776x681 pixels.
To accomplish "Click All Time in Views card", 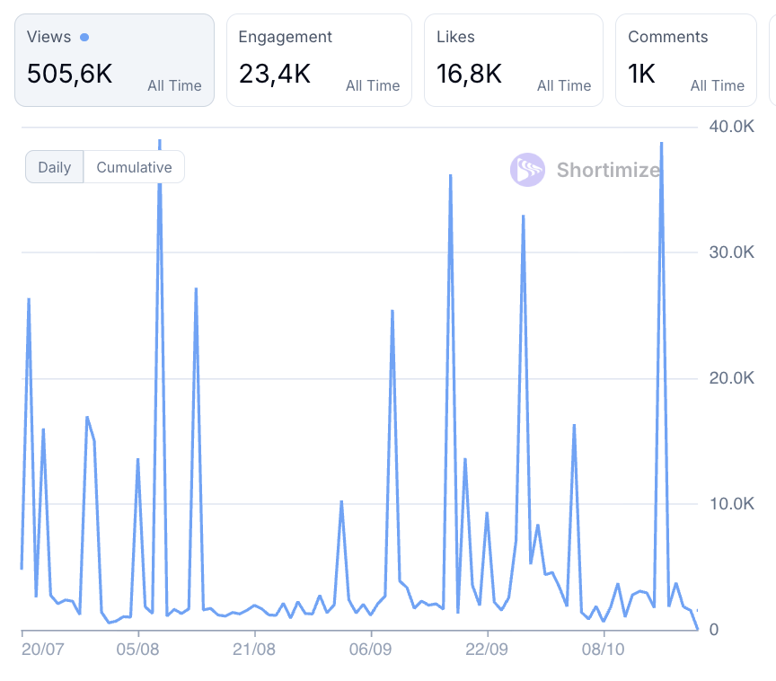I will (x=174, y=86).
